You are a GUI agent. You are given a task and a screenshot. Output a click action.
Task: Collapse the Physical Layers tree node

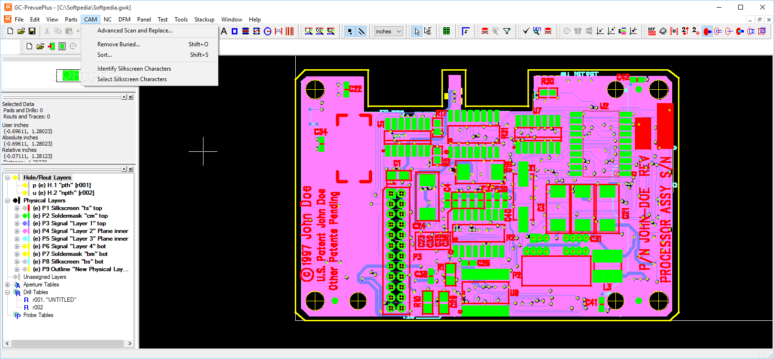click(8, 201)
